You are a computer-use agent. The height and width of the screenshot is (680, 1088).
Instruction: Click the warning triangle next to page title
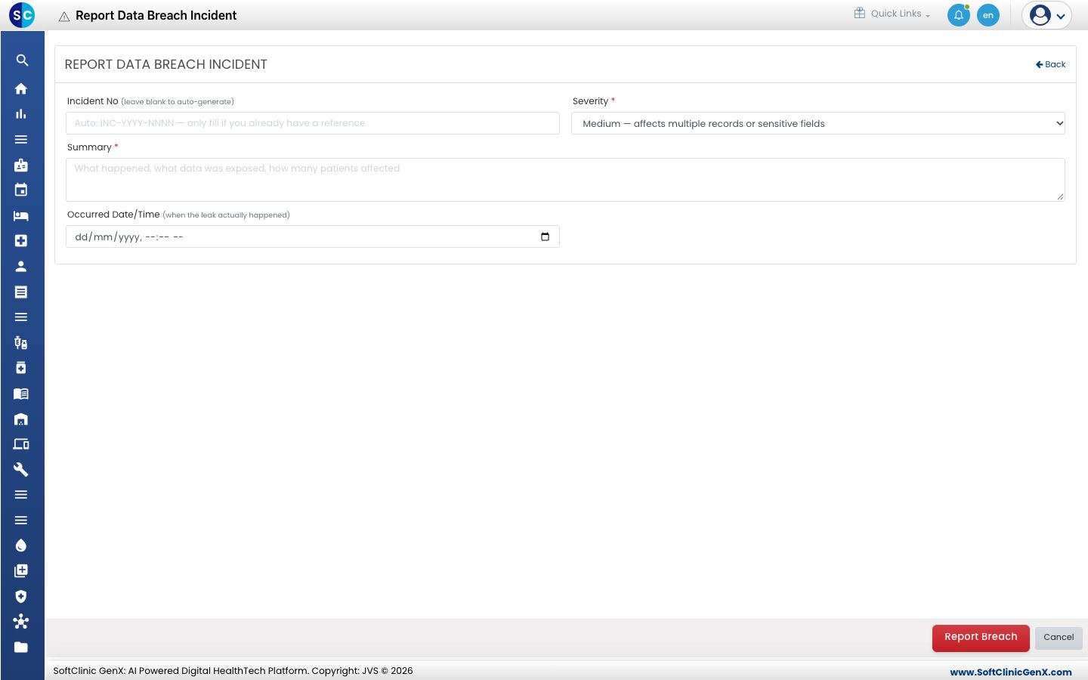(x=64, y=16)
